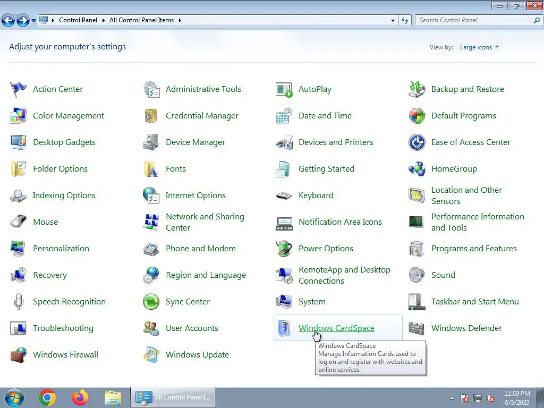Click the User Accounts icon
The height and width of the screenshot is (408, 544).
point(151,328)
